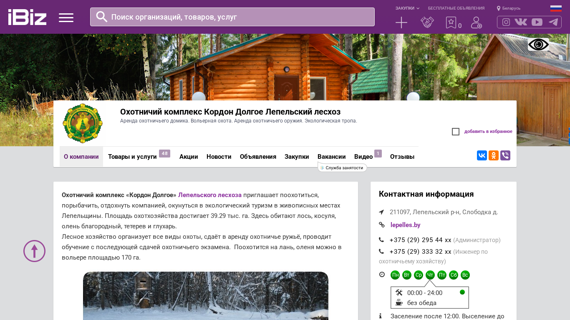570x320 pixels.
Task: Reveal phone +375 (29) 333 32 xx
Action: pos(421,252)
